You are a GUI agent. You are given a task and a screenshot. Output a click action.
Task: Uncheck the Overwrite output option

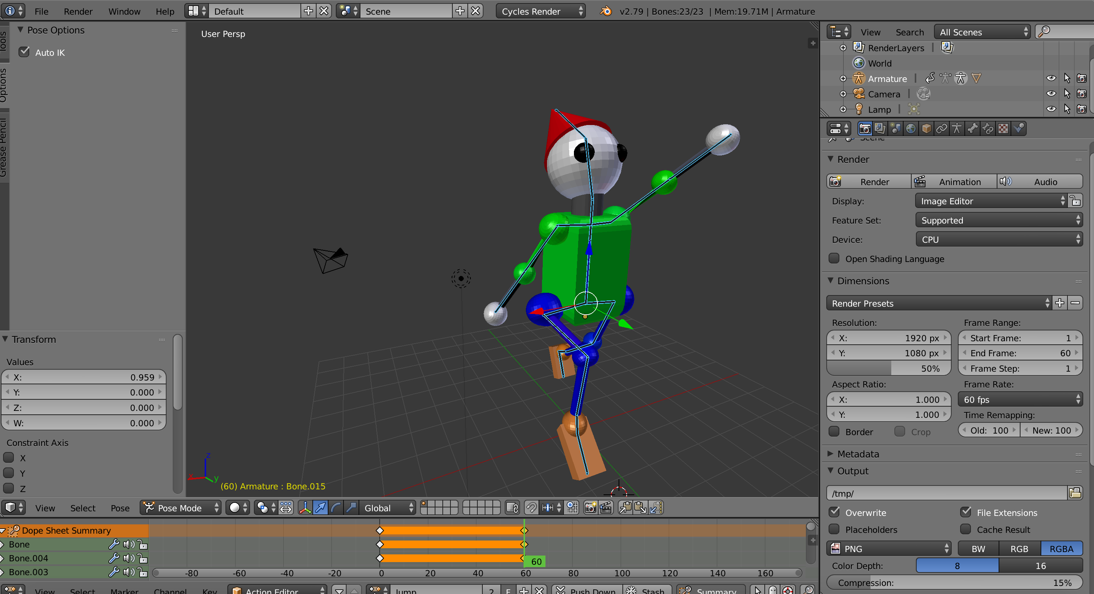834,512
